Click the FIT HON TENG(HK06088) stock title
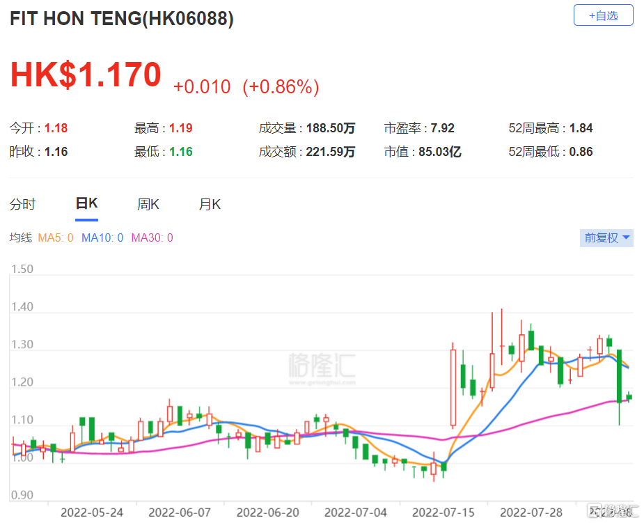644x523 pixels. [122, 19]
